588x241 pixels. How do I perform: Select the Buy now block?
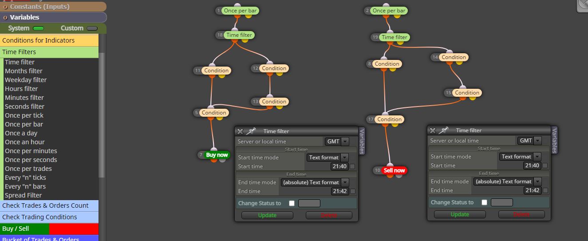[x=217, y=155]
